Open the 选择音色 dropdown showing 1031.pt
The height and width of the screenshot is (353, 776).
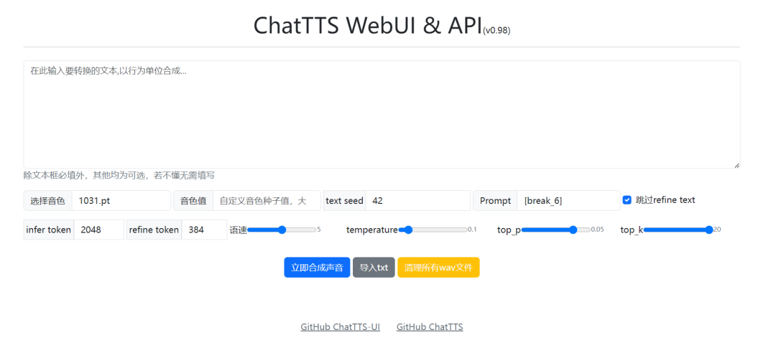tap(121, 201)
